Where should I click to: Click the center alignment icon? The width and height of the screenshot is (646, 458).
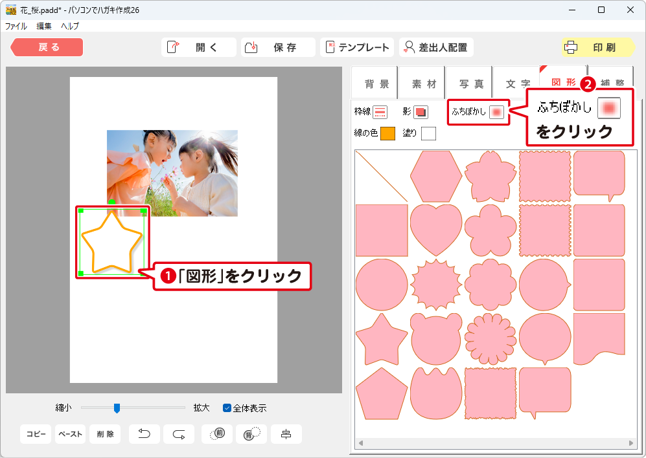(x=286, y=434)
